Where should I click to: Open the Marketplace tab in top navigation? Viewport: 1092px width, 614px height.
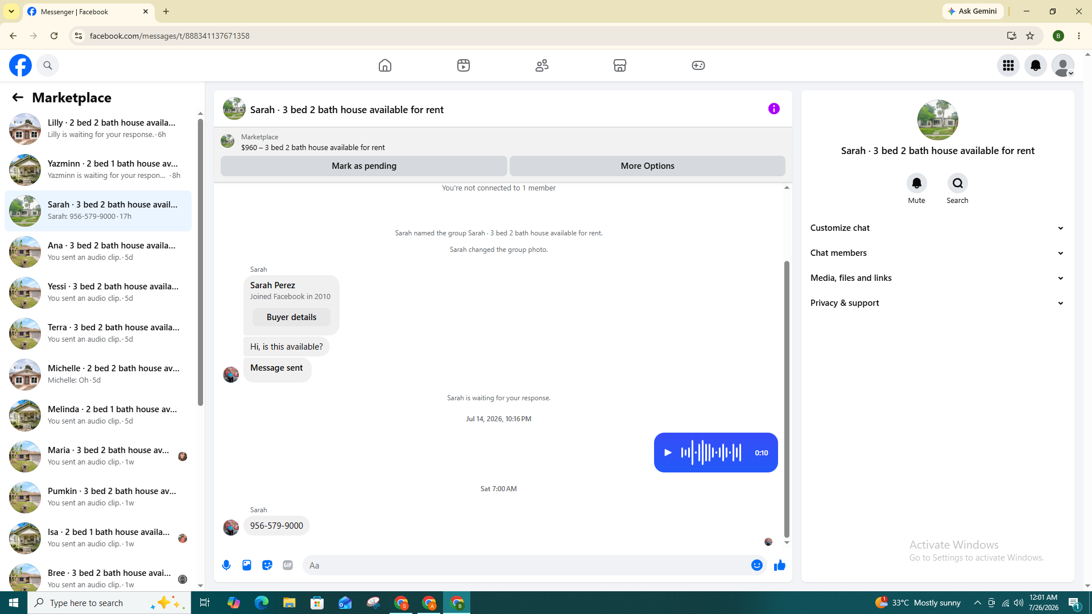[620, 65]
